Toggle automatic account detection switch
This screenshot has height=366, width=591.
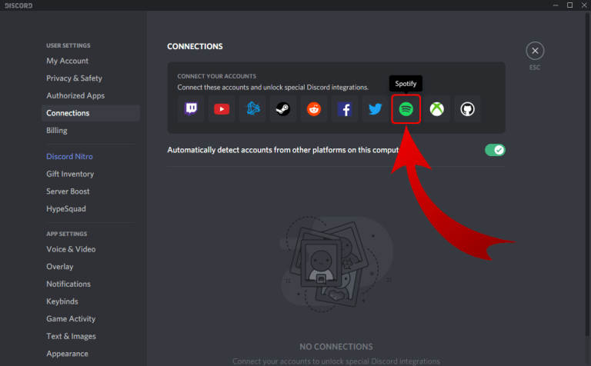pyautogui.click(x=495, y=150)
